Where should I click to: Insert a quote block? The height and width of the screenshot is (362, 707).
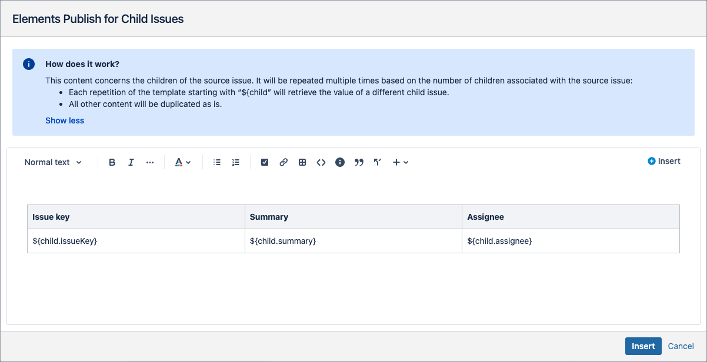click(359, 162)
